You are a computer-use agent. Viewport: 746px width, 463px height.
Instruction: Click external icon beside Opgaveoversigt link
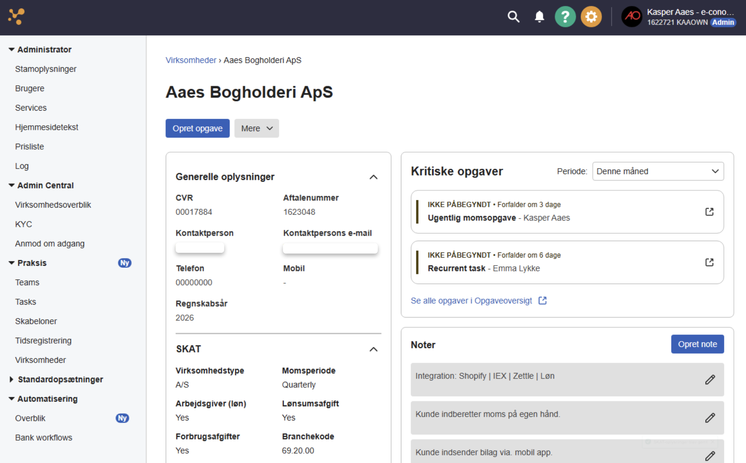542,301
